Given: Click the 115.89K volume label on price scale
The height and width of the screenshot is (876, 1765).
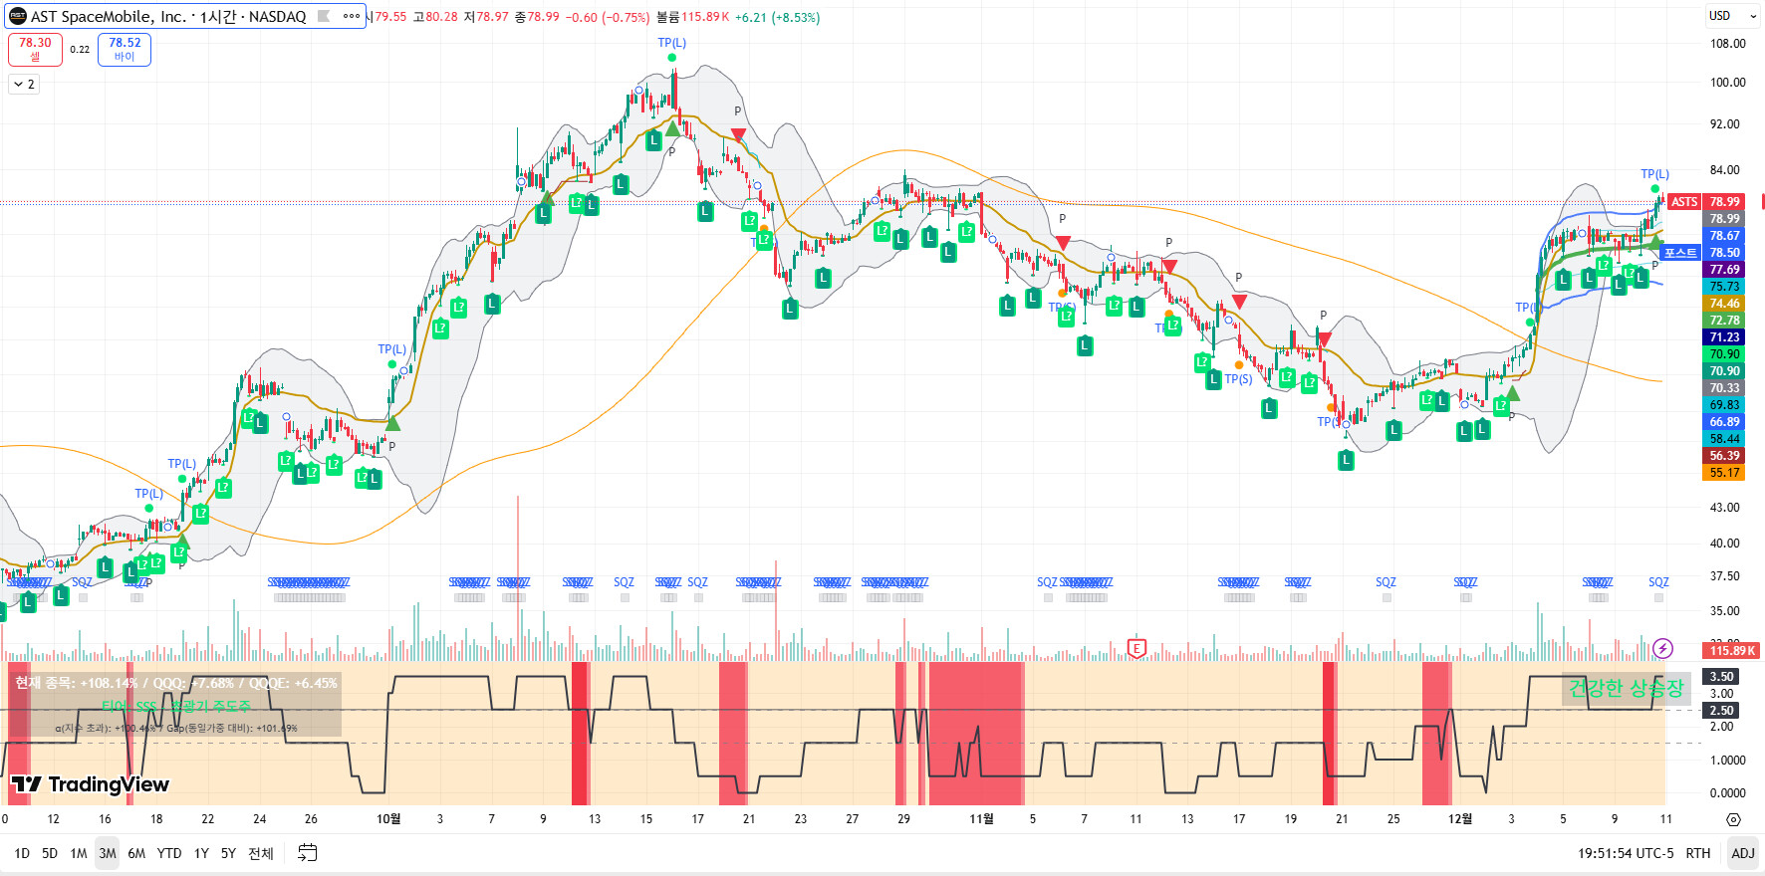Looking at the screenshot, I should (x=1732, y=651).
